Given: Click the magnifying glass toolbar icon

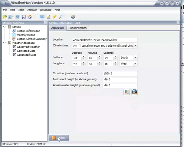Looking at the screenshot, I should pos(61,17).
